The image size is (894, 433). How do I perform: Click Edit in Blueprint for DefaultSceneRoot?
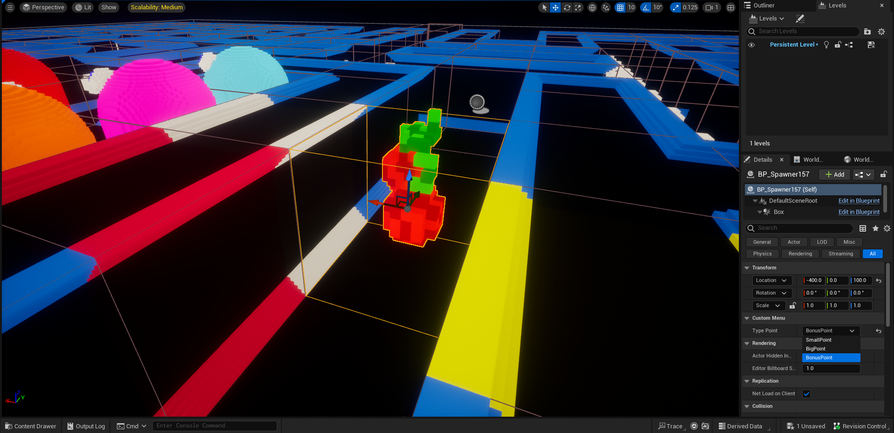859,201
